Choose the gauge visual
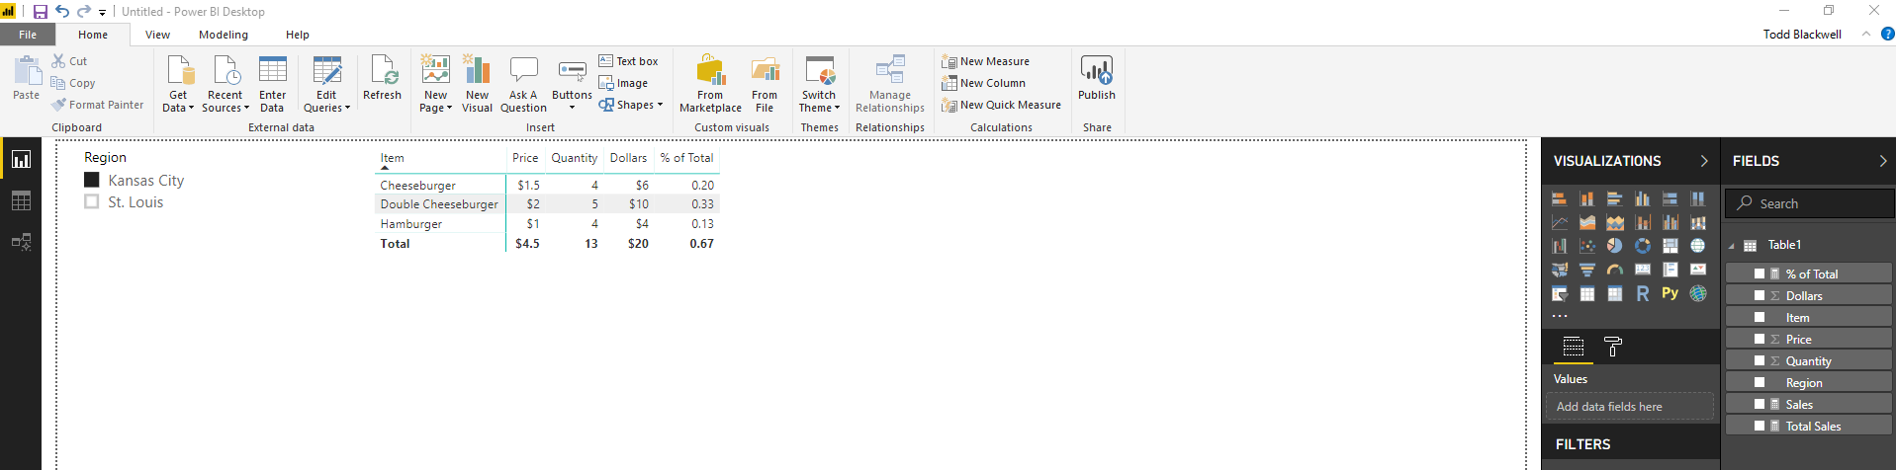The image size is (1896, 470). tap(1615, 270)
